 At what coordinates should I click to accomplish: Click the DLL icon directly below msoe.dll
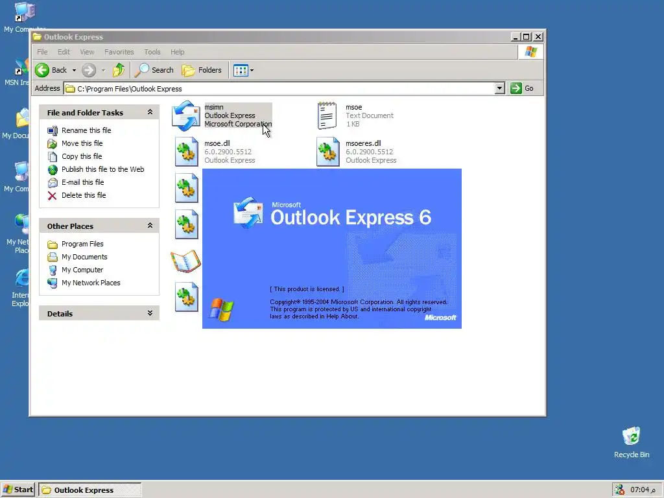pyautogui.click(x=186, y=188)
